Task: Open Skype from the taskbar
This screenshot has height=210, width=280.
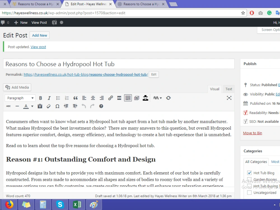Action: 60,205
